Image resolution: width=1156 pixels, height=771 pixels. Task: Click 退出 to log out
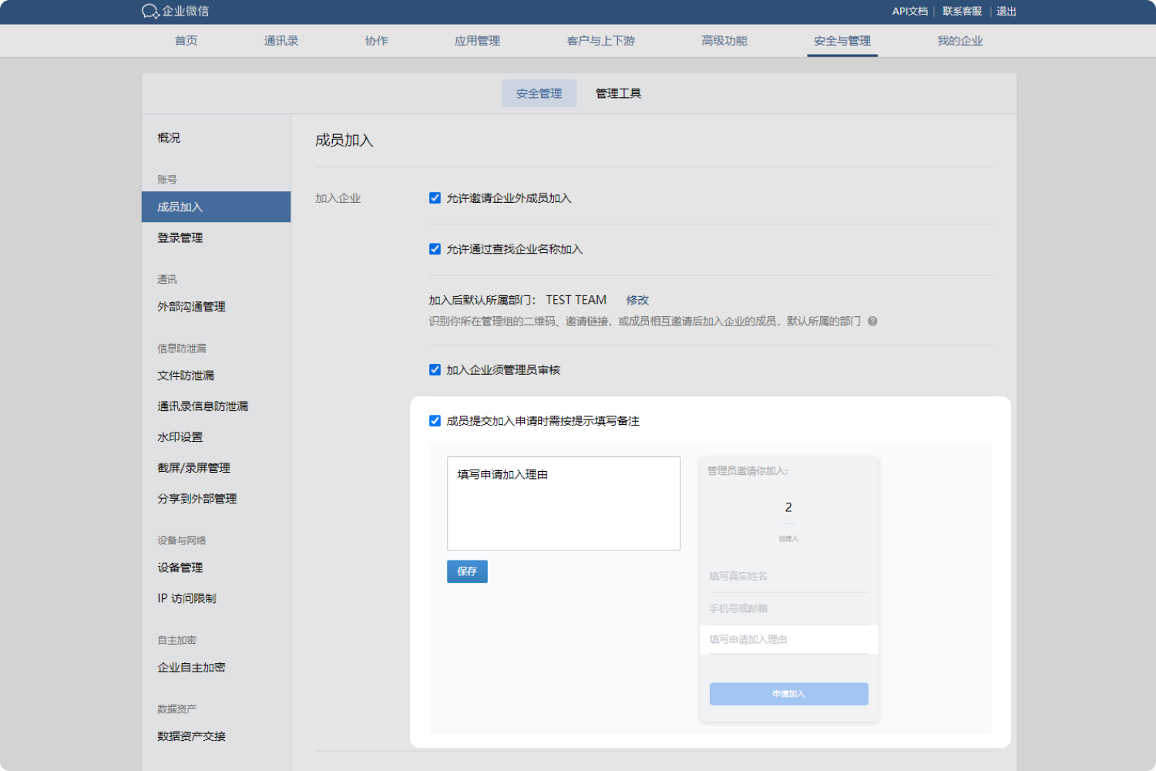[1006, 12]
